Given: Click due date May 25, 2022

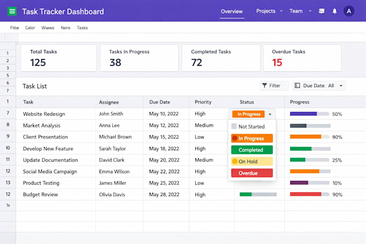Looking at the screenshot, I should point(164,183).
